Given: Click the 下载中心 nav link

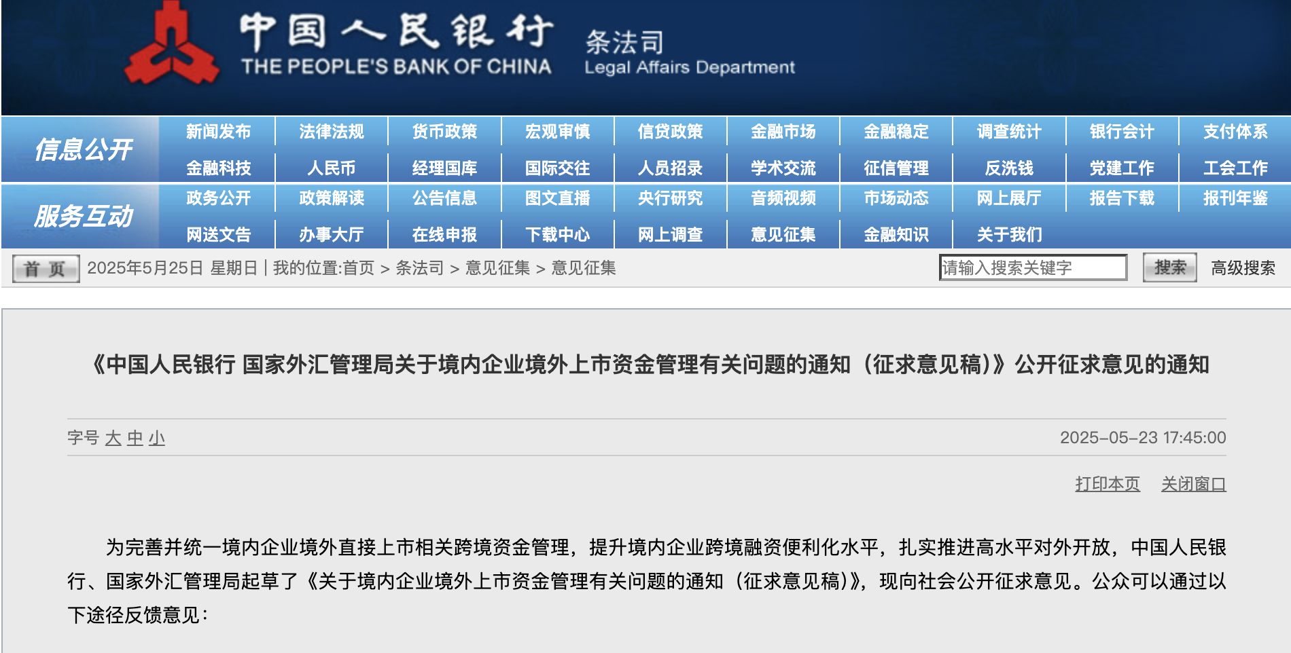Looking at the screenshot, I should 557,235.
